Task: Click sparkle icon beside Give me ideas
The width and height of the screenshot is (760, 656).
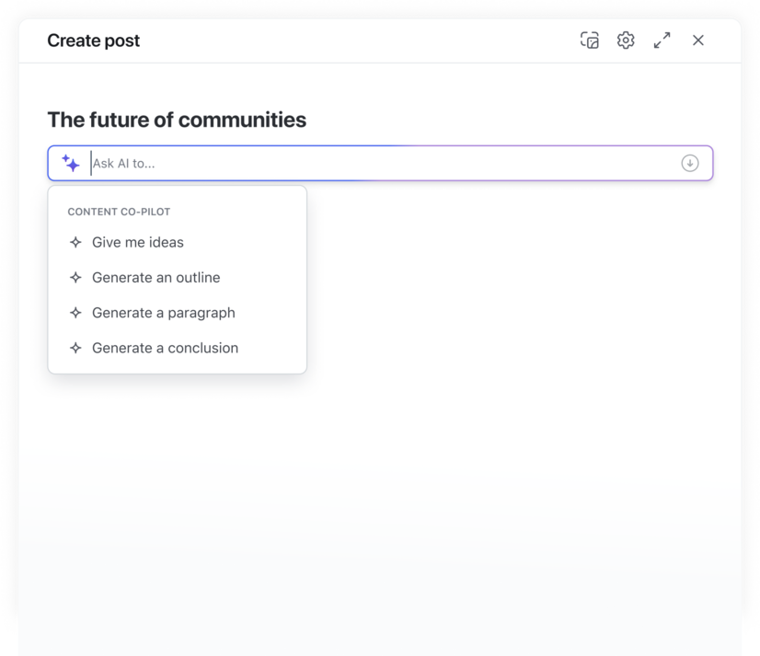Action: click(75, 242)
